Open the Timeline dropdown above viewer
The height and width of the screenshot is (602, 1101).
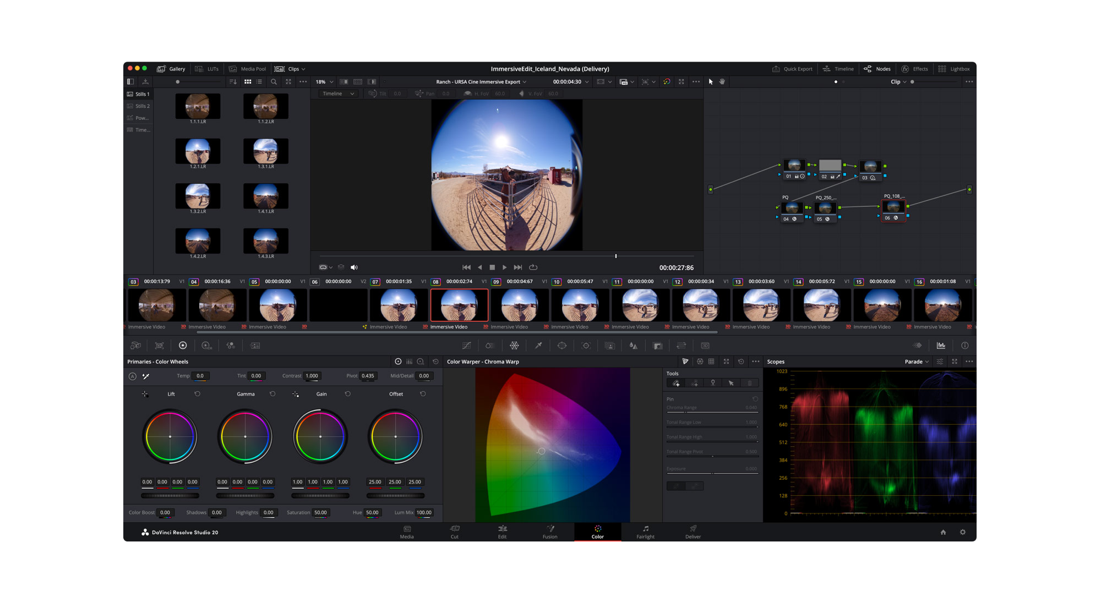pos(338,94)
